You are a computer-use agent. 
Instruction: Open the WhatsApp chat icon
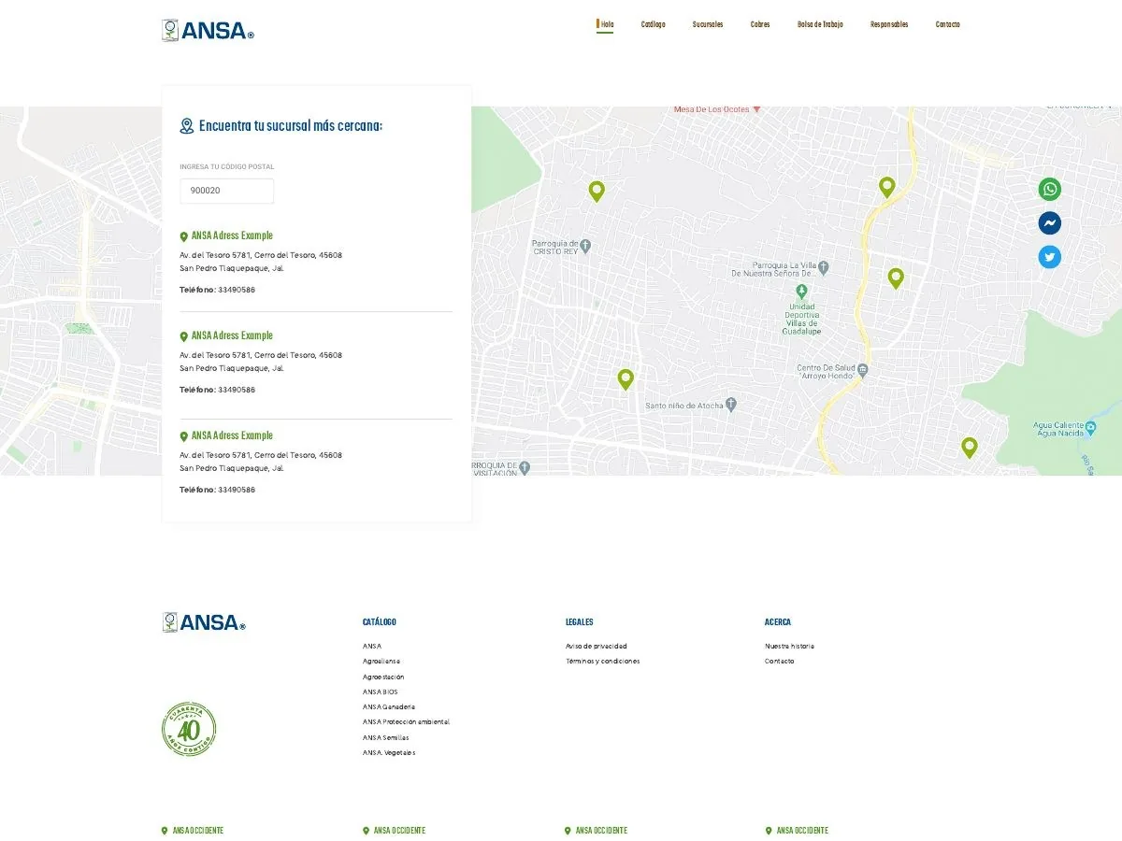[1050, 190]
